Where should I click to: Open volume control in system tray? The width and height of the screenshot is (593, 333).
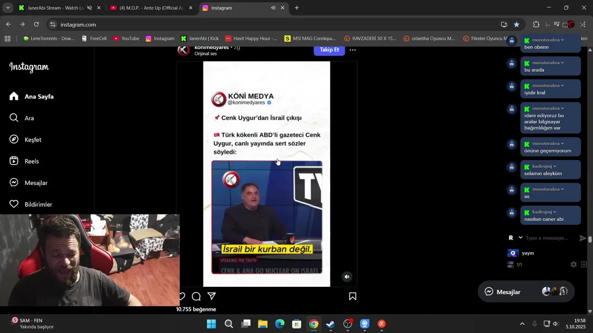(x=555, y=324)
